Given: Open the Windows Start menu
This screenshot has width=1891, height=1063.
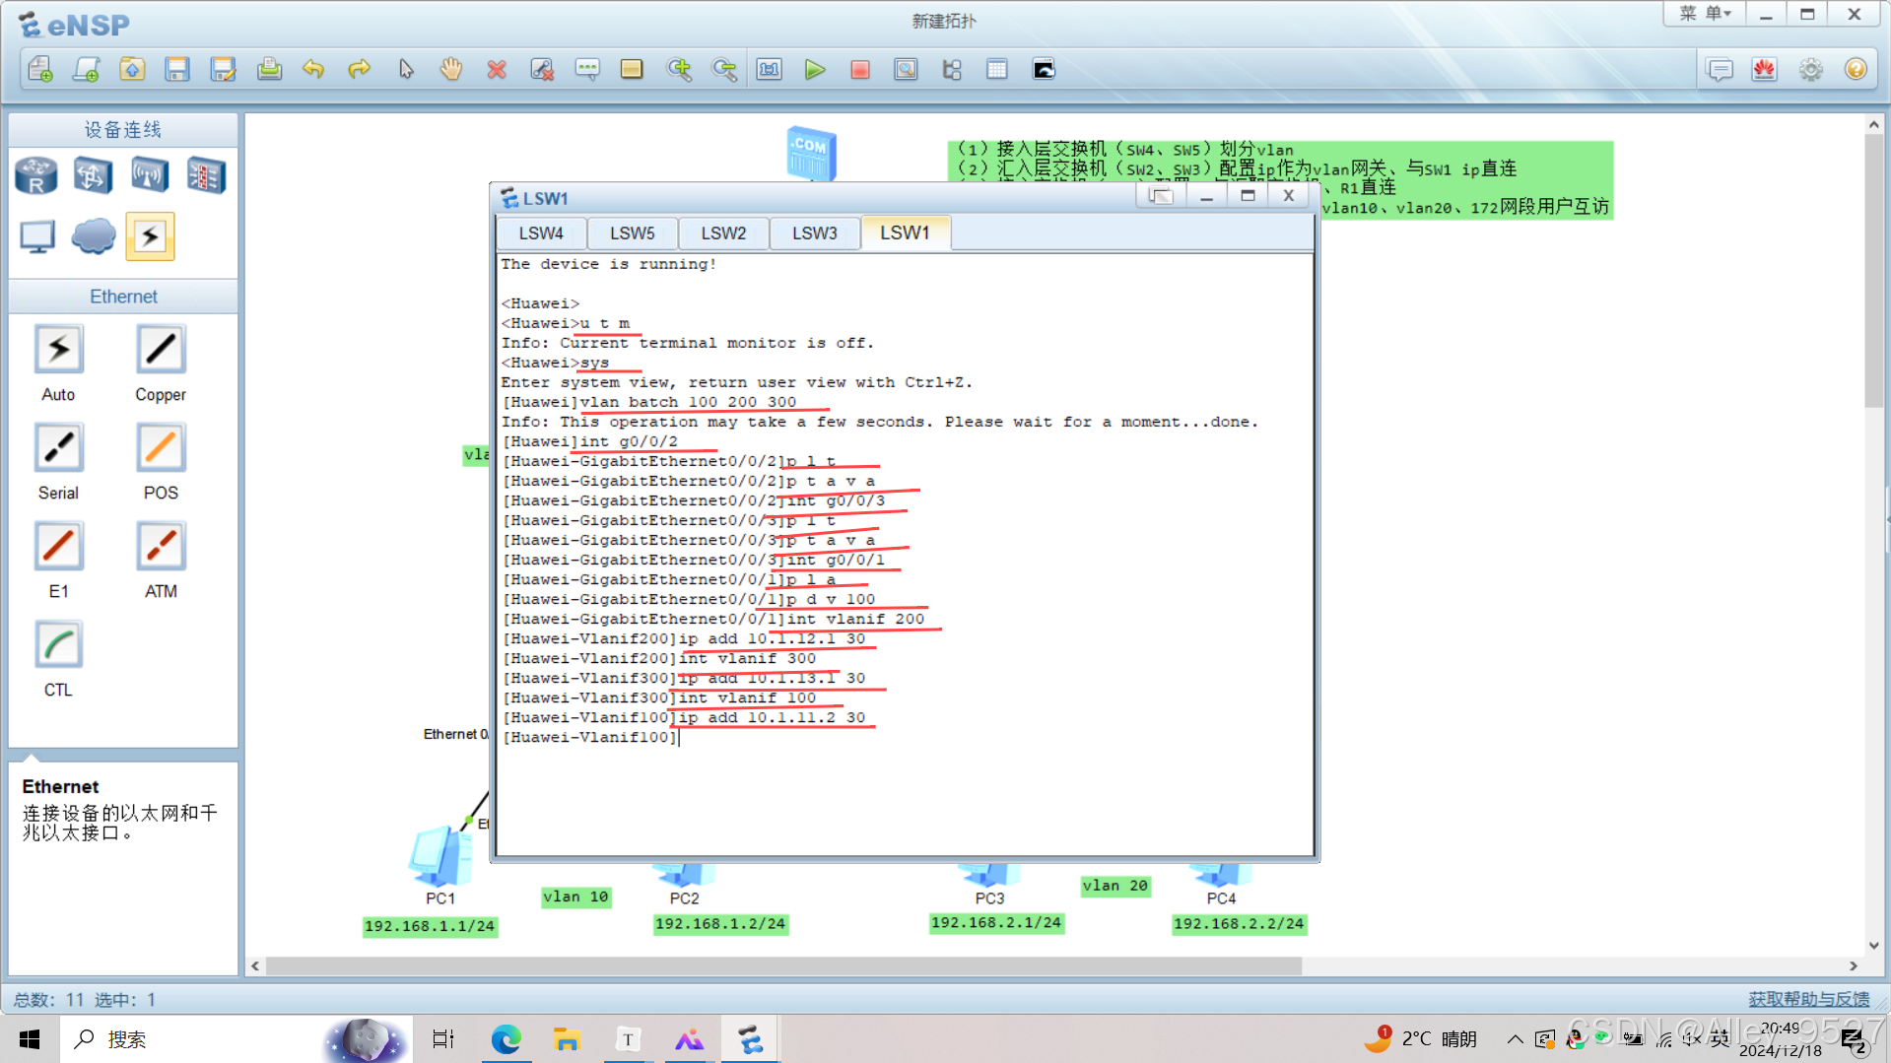Looking at the screenshot, I should coord(30,1039).
